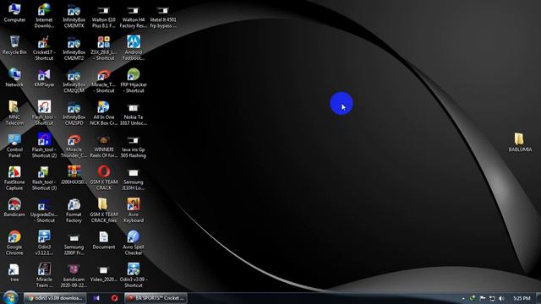Select the InfinityBox CM2MT2 shortcut
The image size is (541, 304).
[74, 48]
